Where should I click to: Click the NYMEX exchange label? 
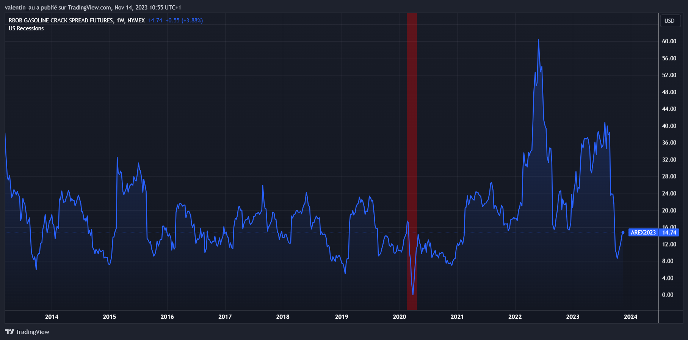tap(136, 20)
